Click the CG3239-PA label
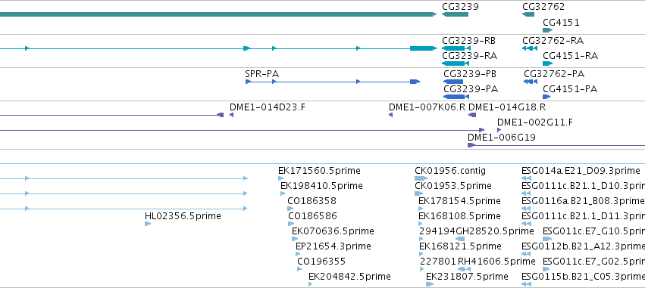This screenshot has width=645, height=288. (x=471, y=89)
